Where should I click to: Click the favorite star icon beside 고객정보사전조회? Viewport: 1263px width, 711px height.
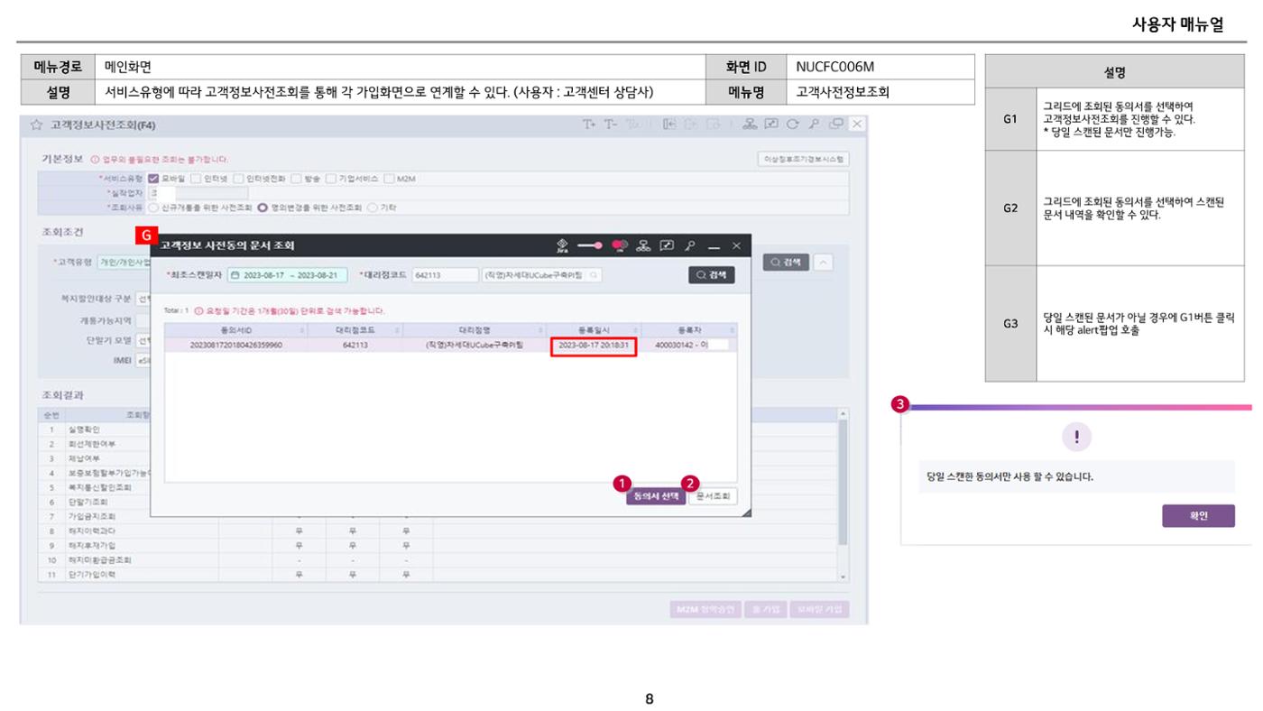(x=36, y=125)
